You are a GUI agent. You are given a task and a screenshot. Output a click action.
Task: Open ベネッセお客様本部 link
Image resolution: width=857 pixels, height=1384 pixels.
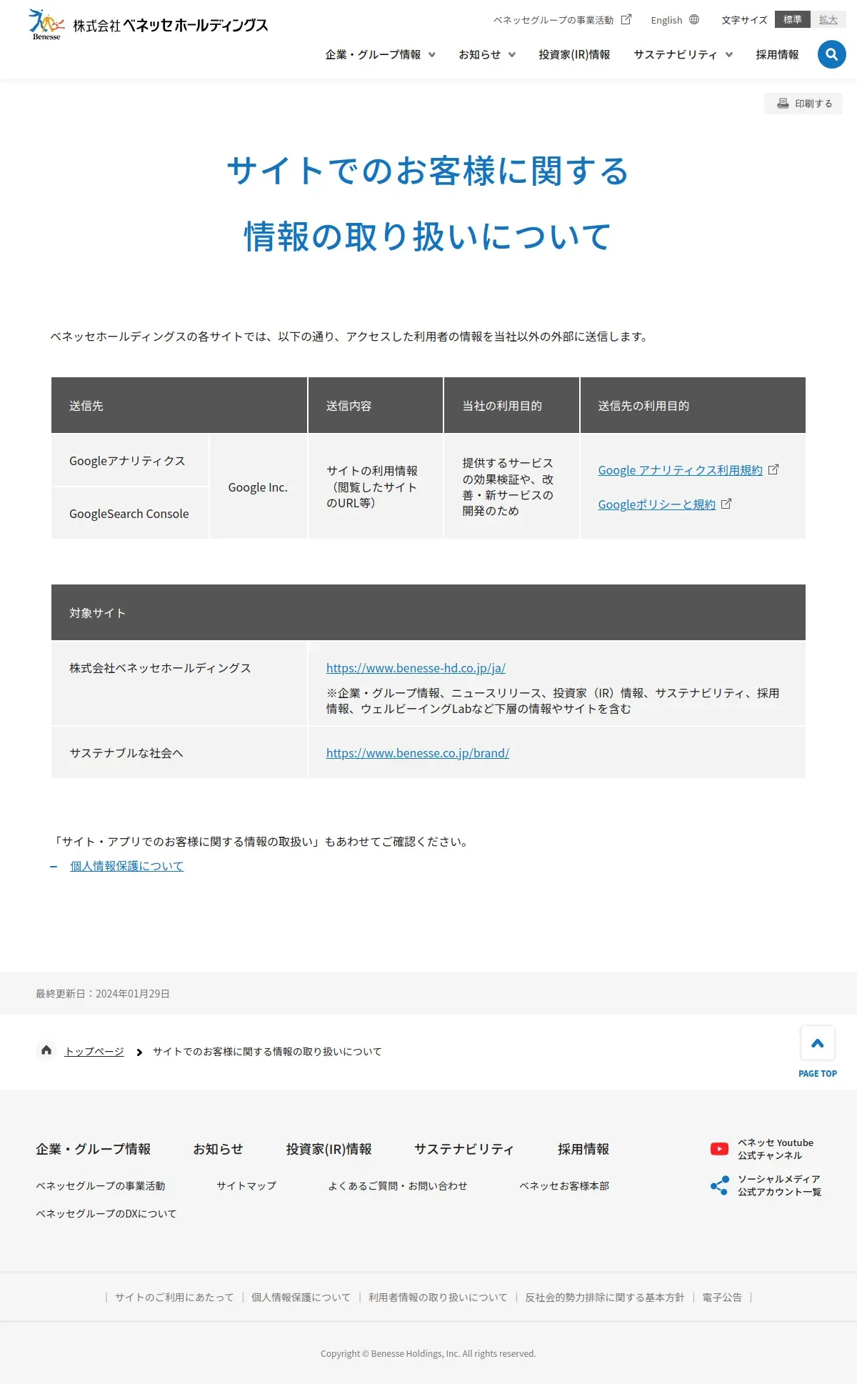(564, 1186)
